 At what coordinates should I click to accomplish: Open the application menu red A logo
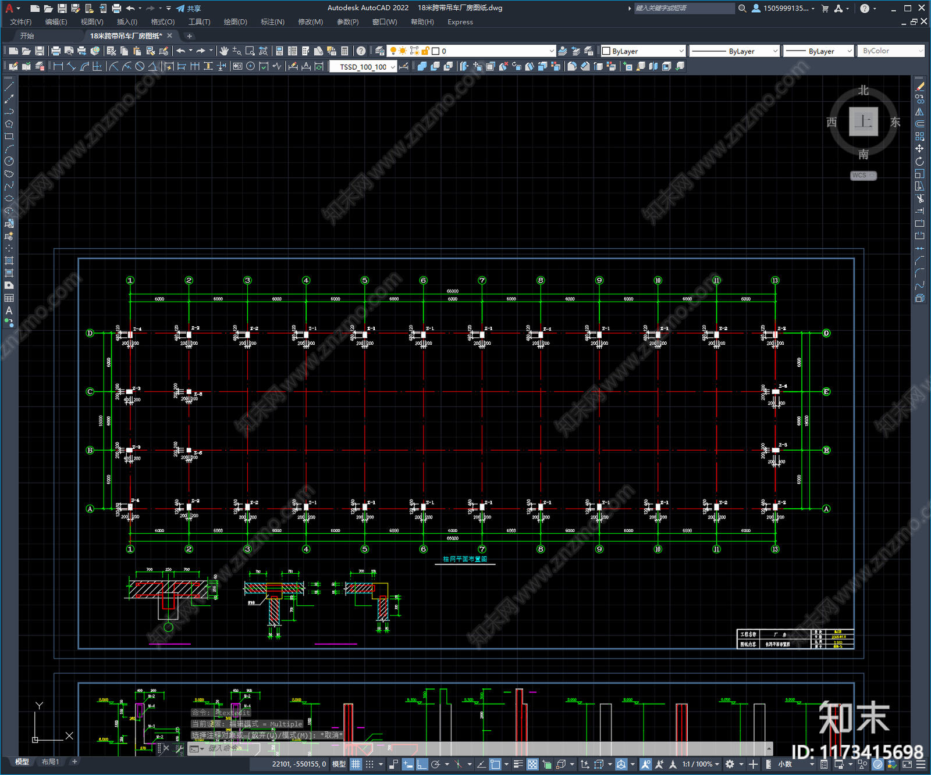tap(9, 8)
